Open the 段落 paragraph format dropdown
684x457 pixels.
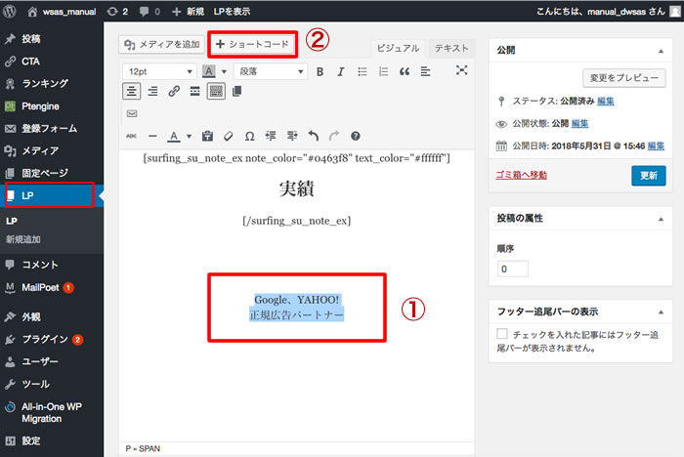point(270,71)
